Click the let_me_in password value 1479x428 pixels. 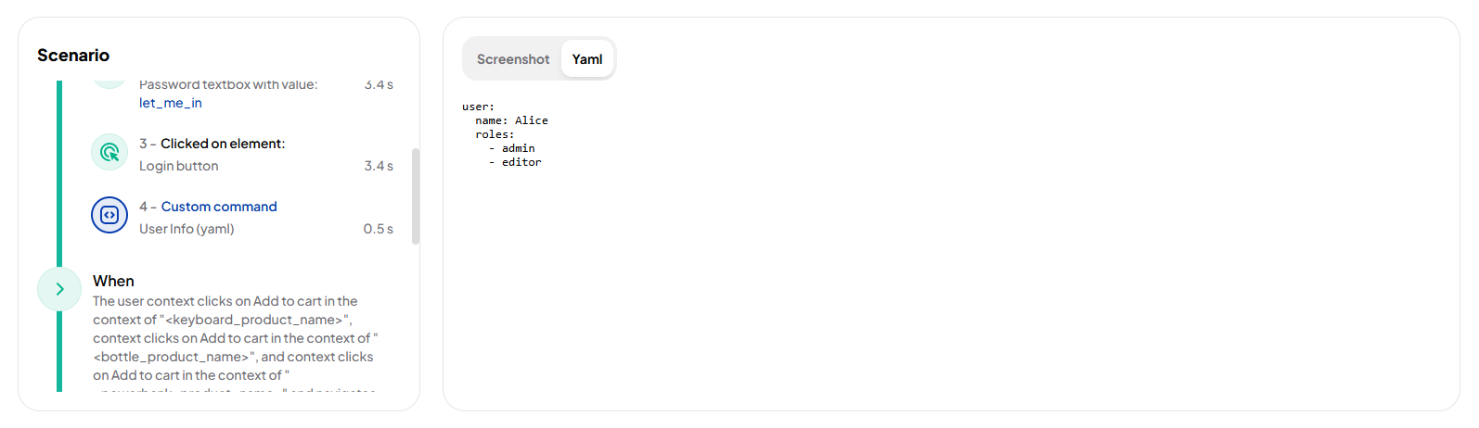[171, 103]
